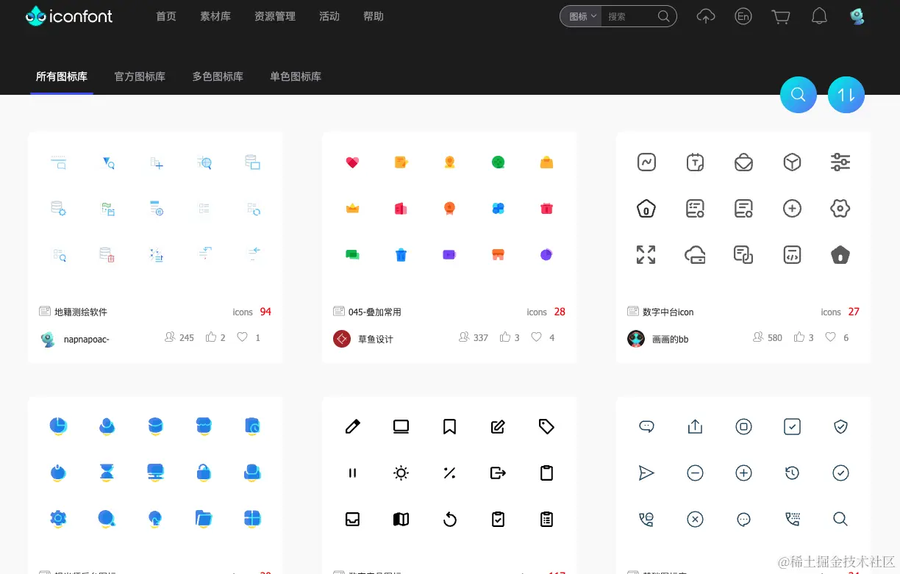Screen dimensions: 900x574
Task: Select the blue trash bin icon in 045-叠加常用
Action: [x=401, y=255]
